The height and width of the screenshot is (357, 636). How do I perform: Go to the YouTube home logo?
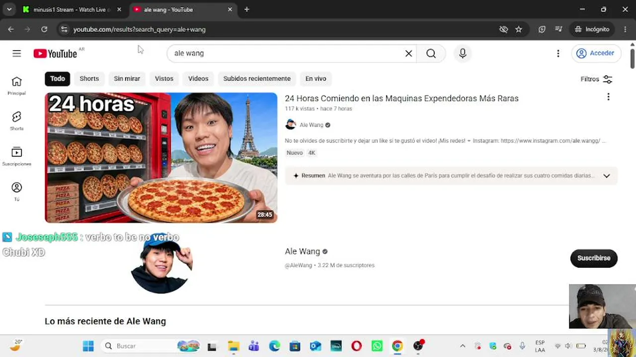click(55, 54)
